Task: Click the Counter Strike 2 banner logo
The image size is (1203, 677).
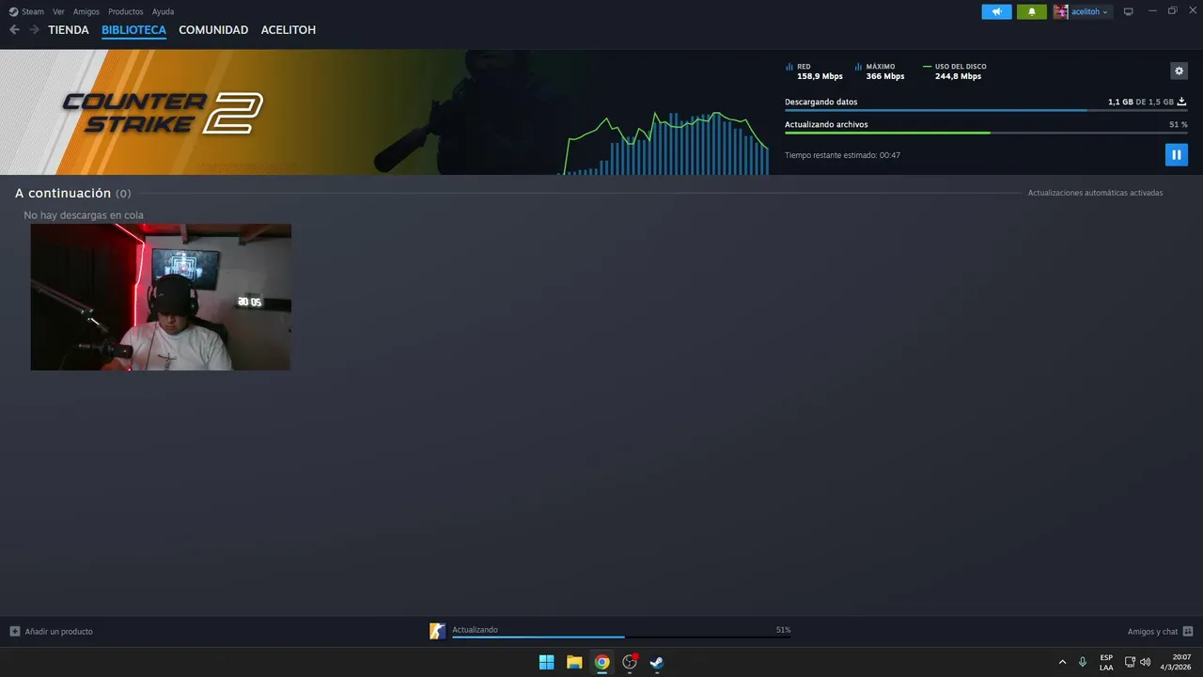Action: [x=162, y=113]
